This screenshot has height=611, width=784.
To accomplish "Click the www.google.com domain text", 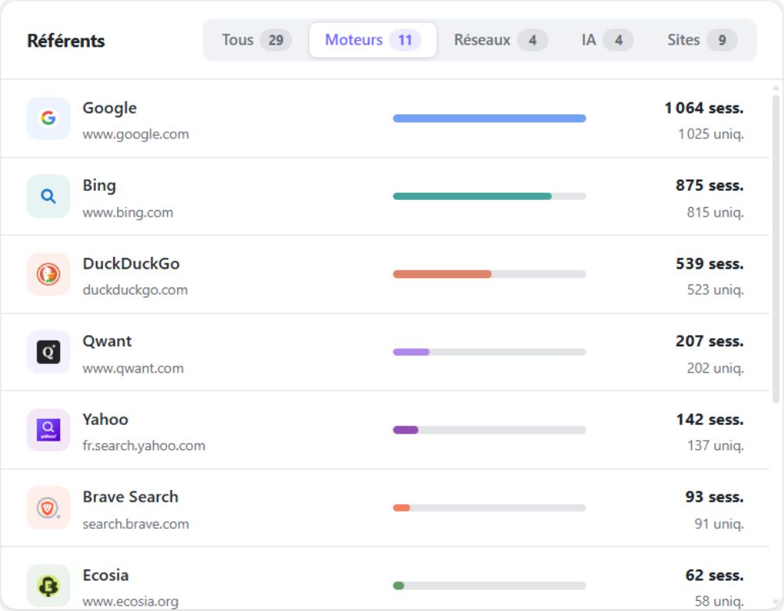I will click(136, 134).
